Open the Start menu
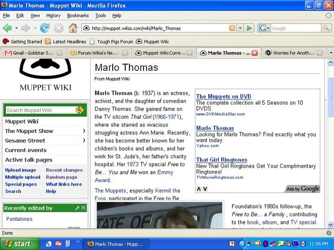 point(20,244)
